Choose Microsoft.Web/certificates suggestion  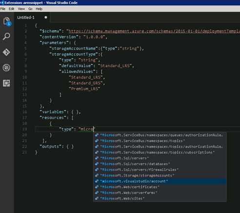coord(160,187)
